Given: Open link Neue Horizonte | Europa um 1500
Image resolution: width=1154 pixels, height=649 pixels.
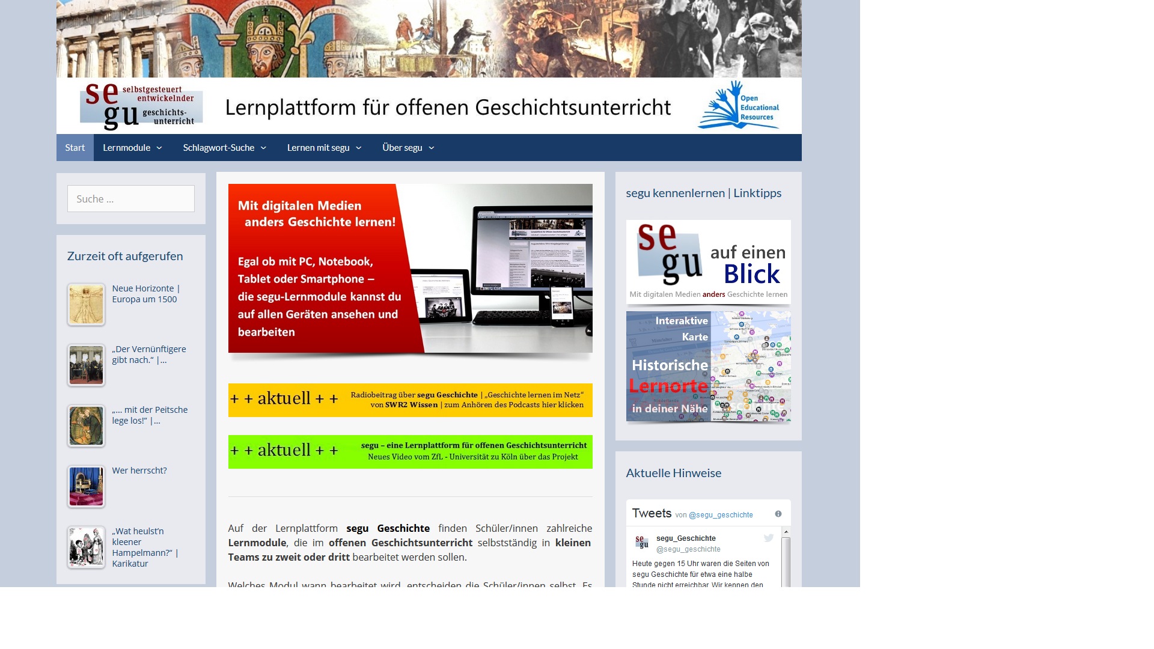Looking at the screenshot, I should [146, 294].
